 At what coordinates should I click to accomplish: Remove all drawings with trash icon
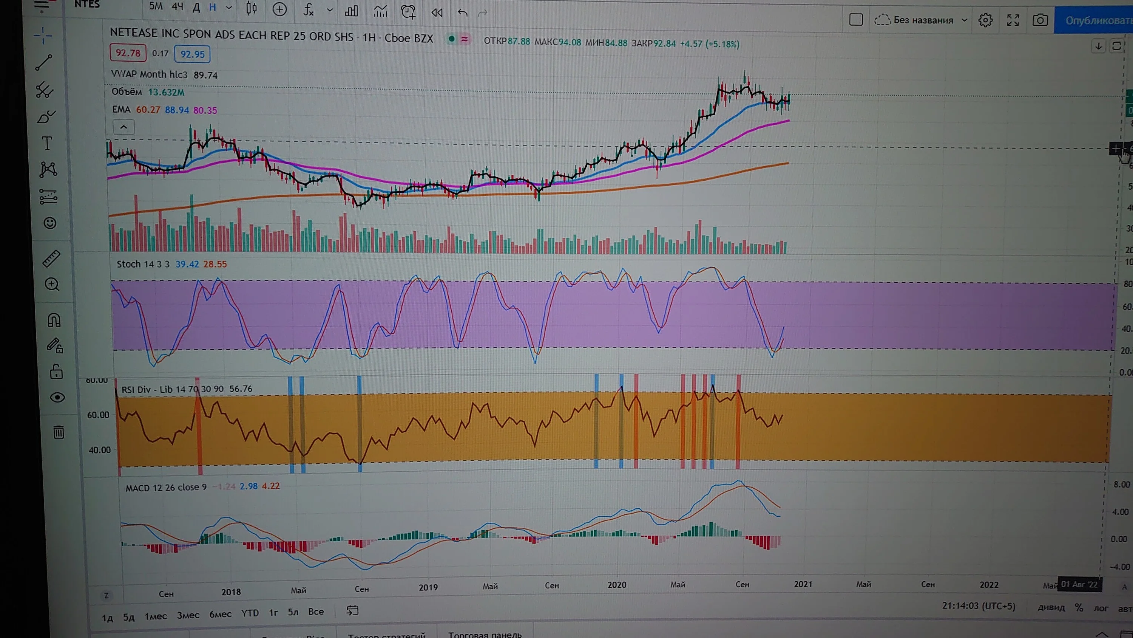59,432
